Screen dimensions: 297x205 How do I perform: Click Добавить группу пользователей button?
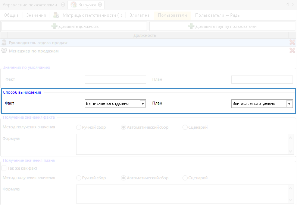coord(222,26)
